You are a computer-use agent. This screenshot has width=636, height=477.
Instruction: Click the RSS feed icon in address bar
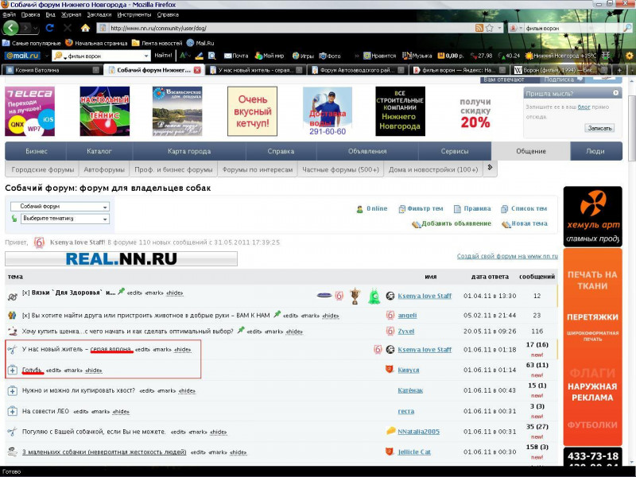point(479,28)
